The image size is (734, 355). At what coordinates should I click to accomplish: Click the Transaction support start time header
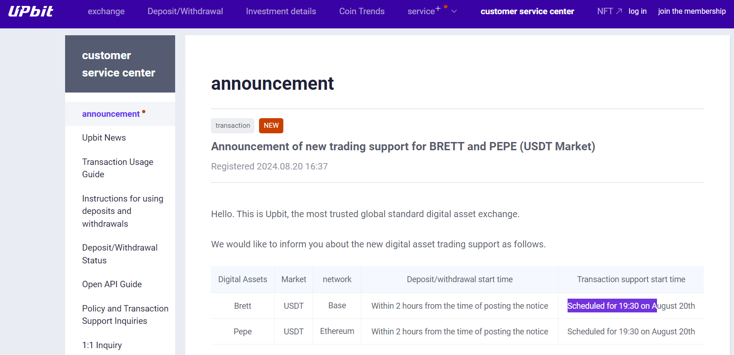click(631, 279)
